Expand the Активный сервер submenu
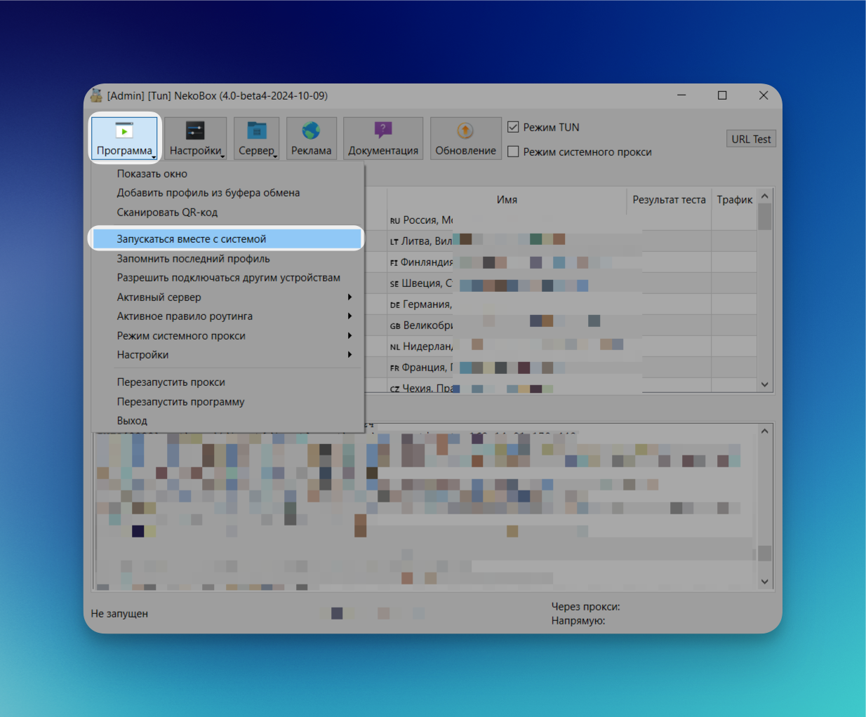 tap(227, 297)
